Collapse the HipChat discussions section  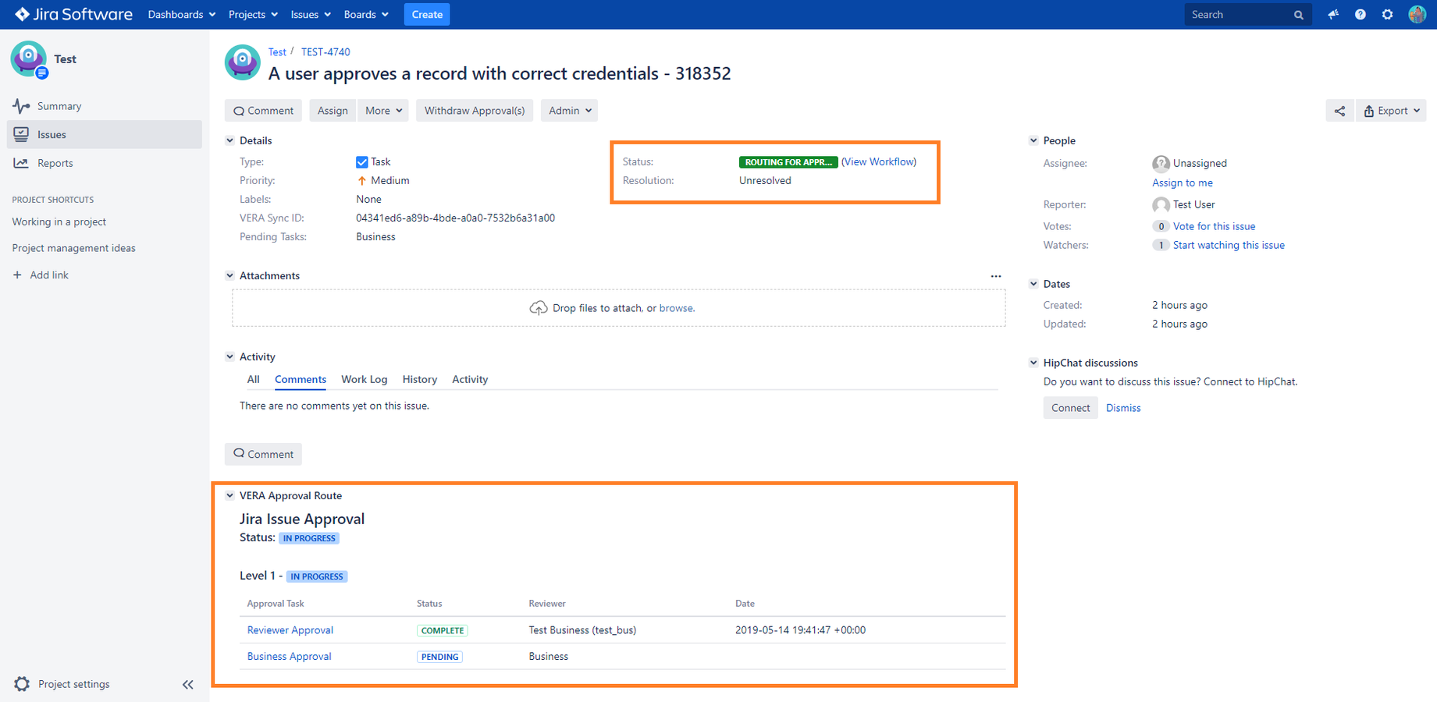point(1033,363)
